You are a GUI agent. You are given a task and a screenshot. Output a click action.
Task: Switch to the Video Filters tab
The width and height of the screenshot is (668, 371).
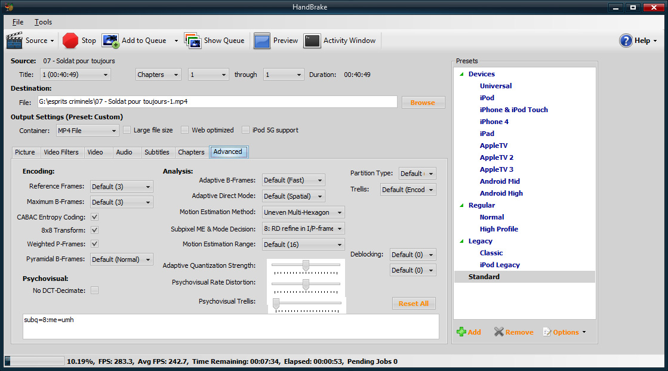[61, 152]
